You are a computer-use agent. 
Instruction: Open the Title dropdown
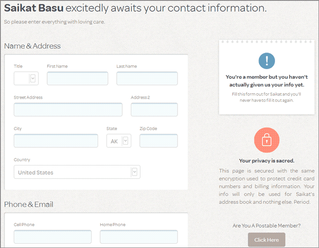click(26, 78)
